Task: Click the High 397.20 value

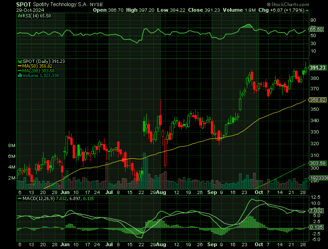Action: point(140,10)
